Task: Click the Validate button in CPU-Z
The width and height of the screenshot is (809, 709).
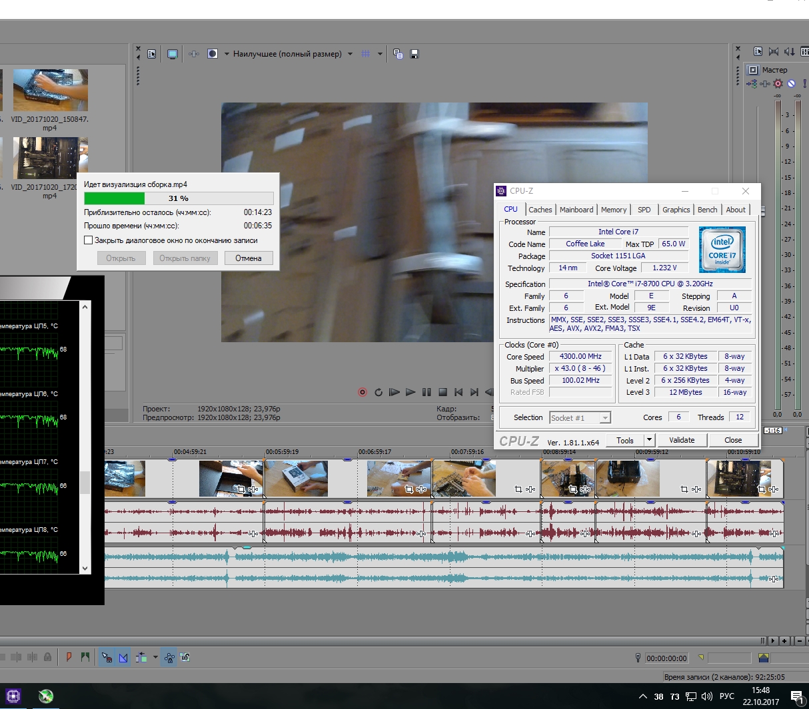Action: click(681, 440)
